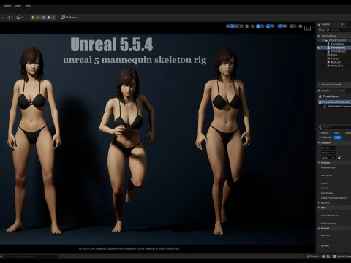Toggle rotation snapping in the viewport toolbar
The image size is (351, 263).
(x=268, y=26)
